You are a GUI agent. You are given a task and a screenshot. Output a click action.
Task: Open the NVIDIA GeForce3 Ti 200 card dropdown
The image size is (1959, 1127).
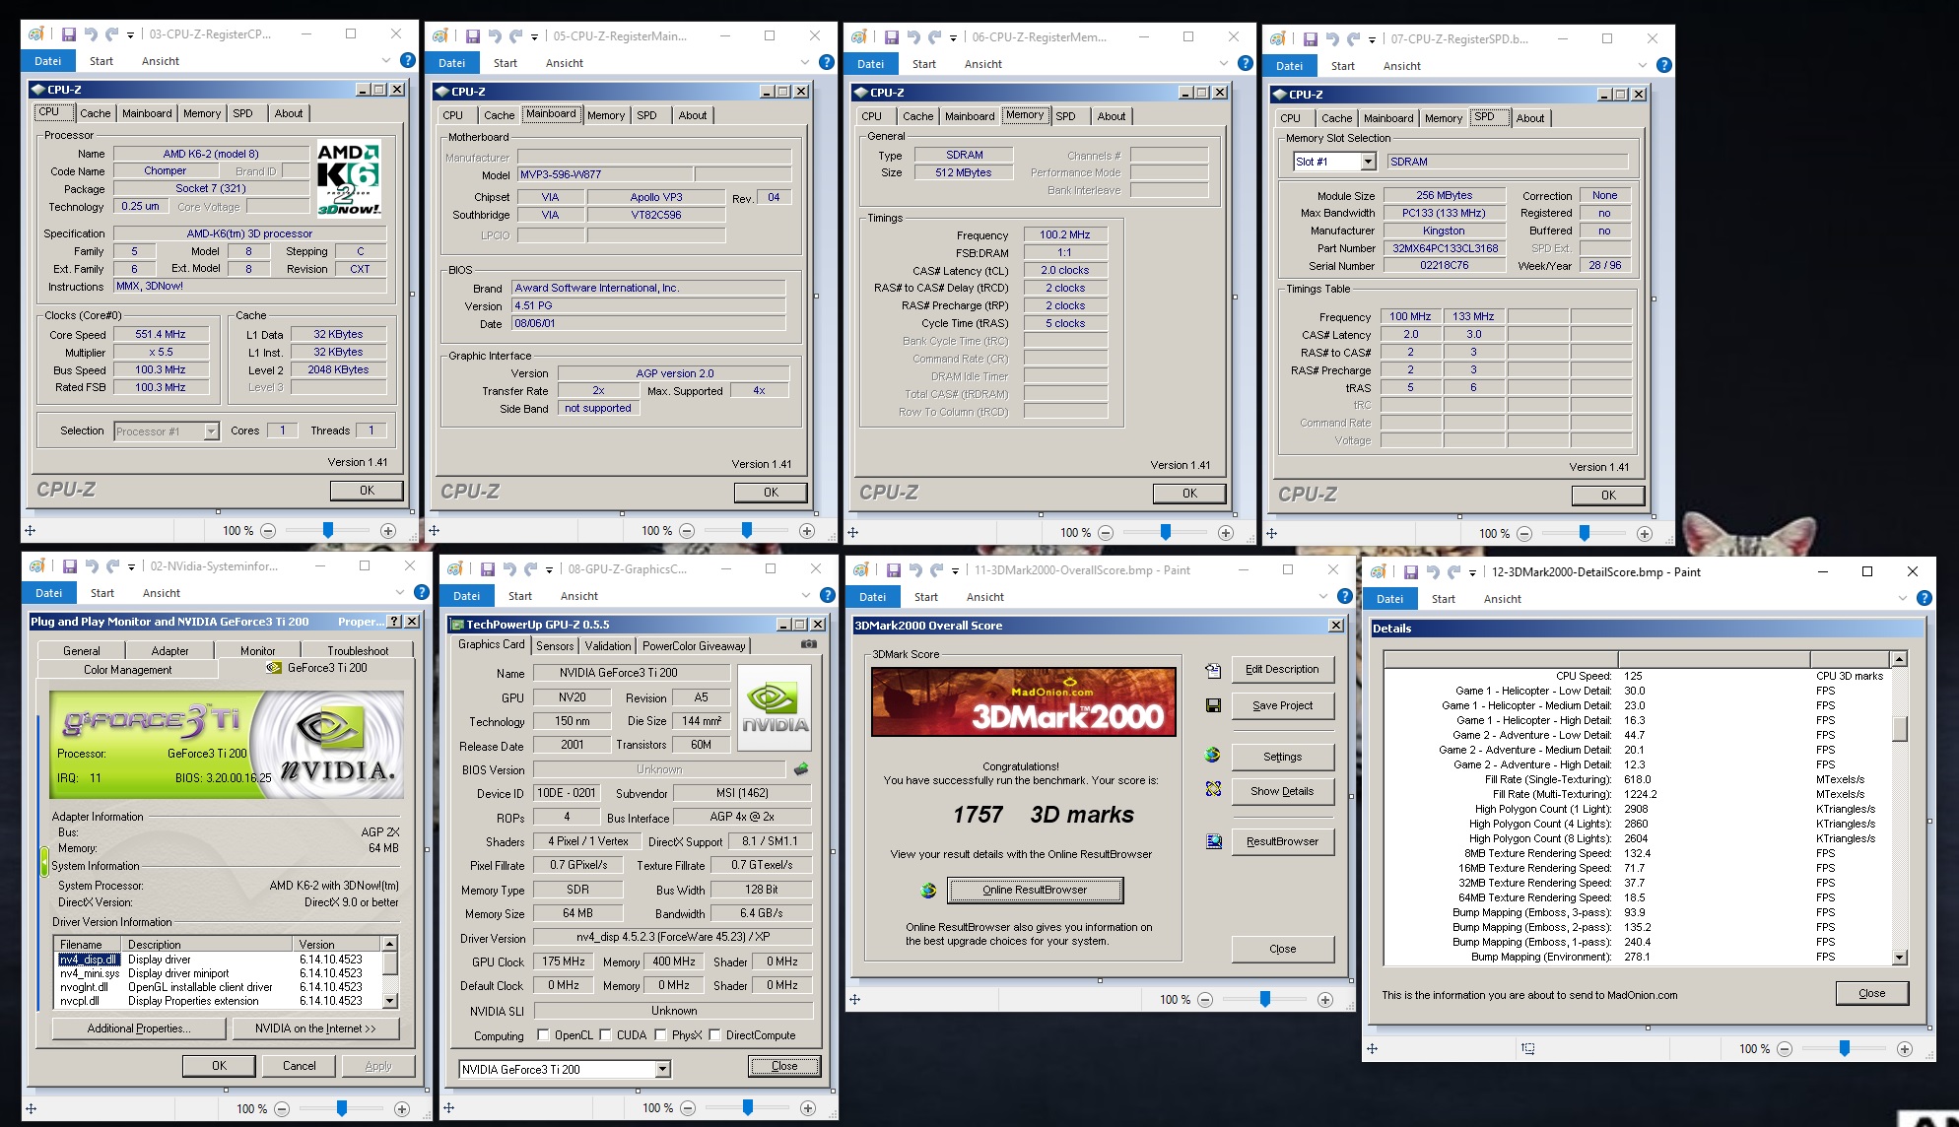pos(662,1069)
